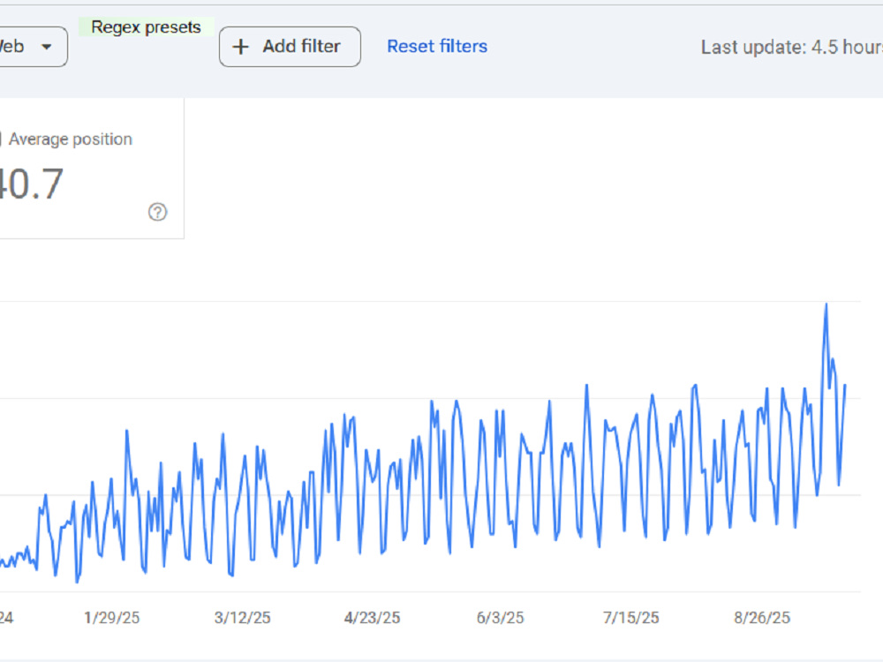Viewport: 883px width, 662px height.
Task: Click the 1/29/25 date axis label
Action: coord(111,618)
